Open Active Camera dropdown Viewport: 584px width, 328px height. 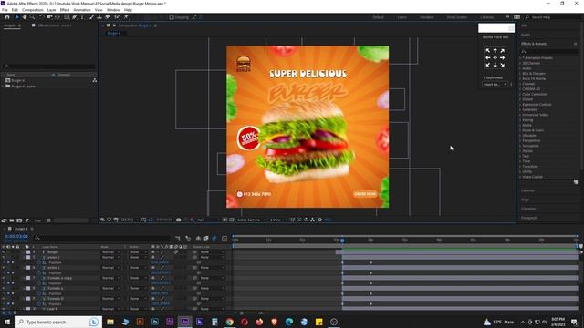tap(251, 220)
